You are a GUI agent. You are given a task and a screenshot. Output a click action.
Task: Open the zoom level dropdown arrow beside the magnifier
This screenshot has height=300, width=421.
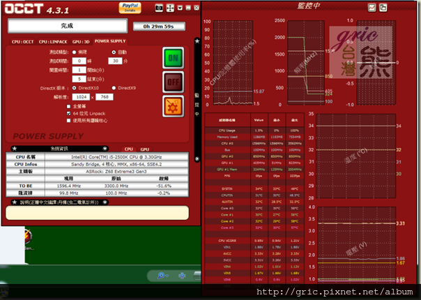(167, 276)
